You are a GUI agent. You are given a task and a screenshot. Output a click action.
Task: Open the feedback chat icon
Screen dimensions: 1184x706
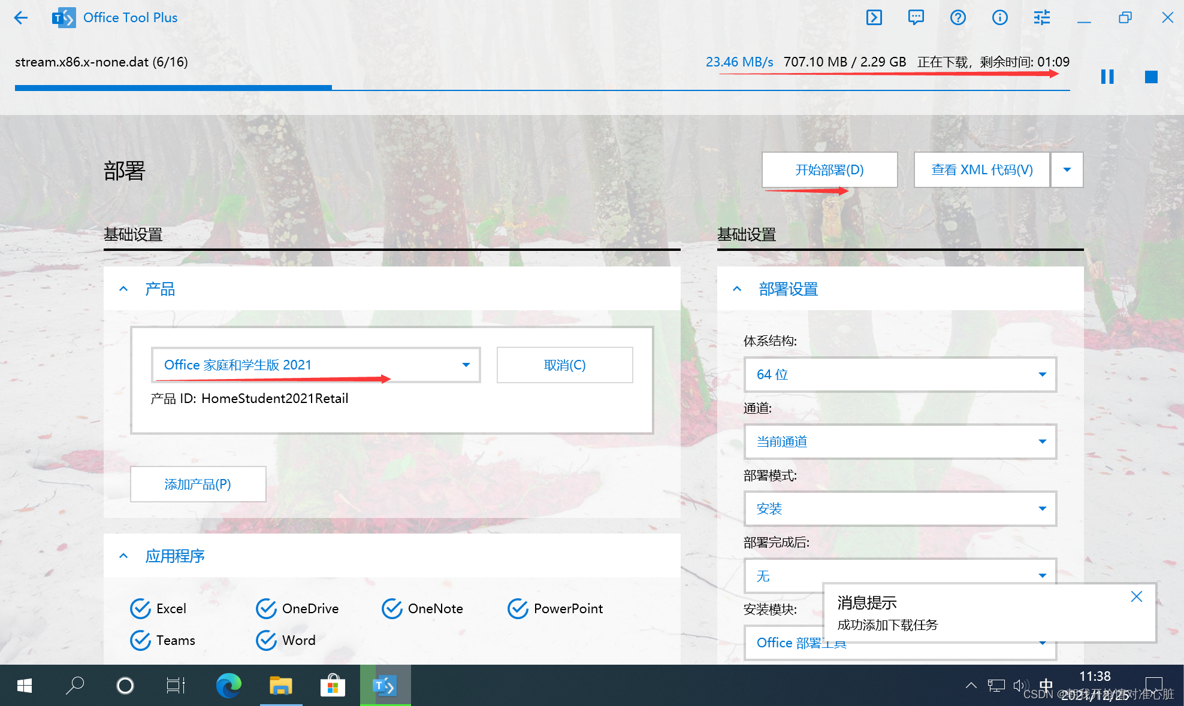coord(916,17)
